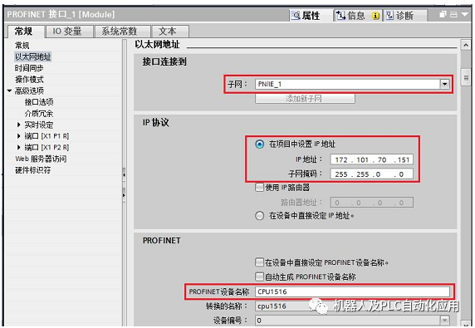The height and width of the screenshot is (328, 475).
Task: Click the yellow info indicator icon
Action: [375, 16]
